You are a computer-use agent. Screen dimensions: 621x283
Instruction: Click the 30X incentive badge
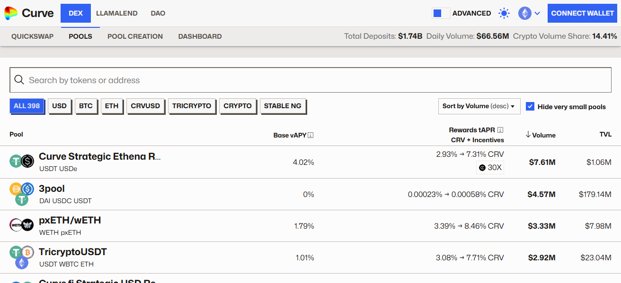point(490,168)
